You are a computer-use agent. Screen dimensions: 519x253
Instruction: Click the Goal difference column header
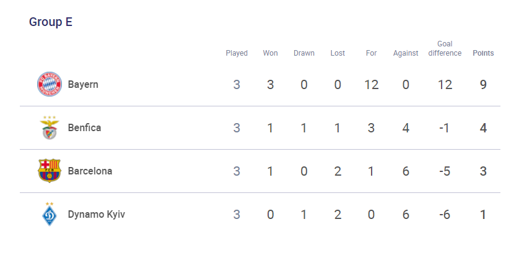coord(445,49)
